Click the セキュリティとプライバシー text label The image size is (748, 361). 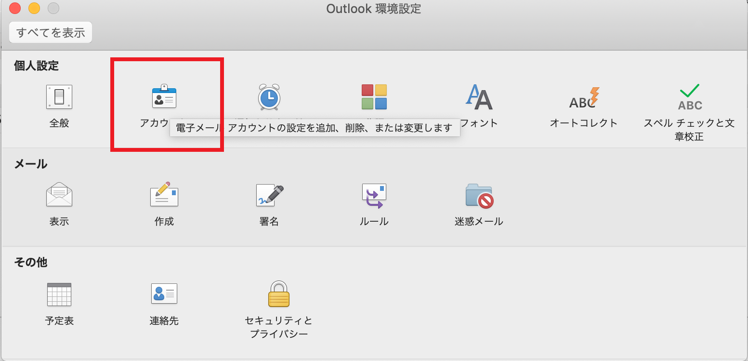pos(278,327)
